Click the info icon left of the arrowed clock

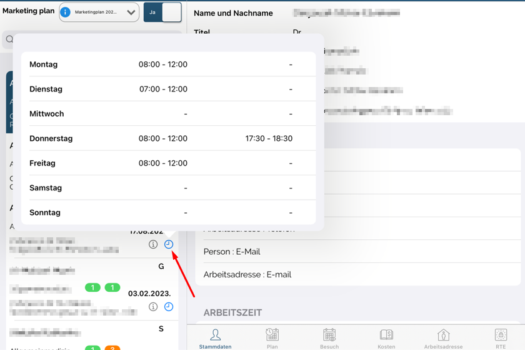153,244
